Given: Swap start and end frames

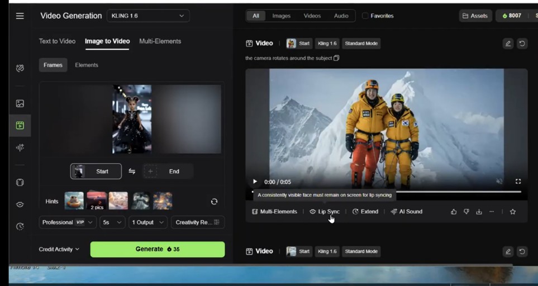Looking at the screenshot, I should [x=132, y=171].
